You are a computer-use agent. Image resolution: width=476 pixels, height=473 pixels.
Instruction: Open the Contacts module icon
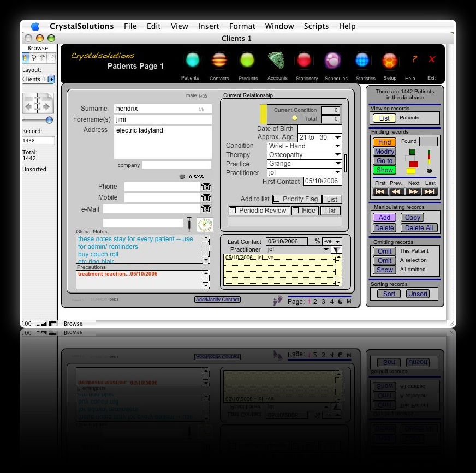tap(219, 60)
